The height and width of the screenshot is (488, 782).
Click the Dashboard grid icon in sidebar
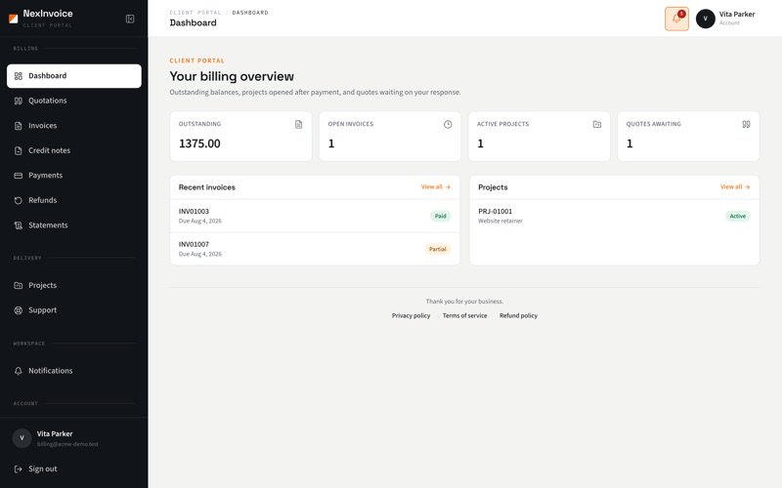point(19,76)
